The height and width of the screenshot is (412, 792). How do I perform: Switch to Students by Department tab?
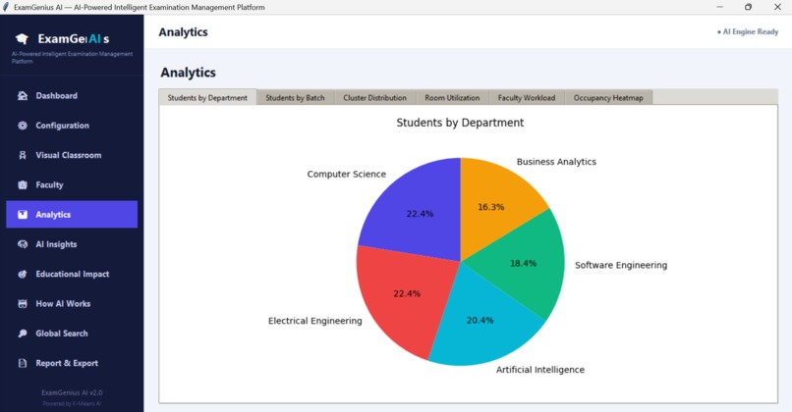207,98
